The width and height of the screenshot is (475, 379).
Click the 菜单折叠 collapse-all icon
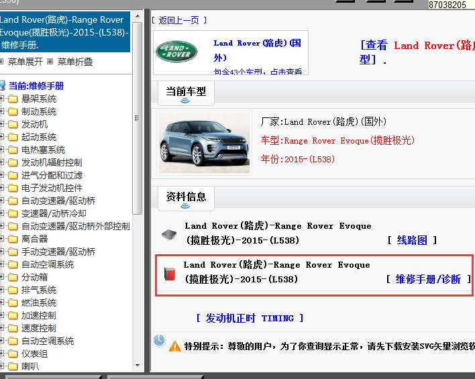[50, 62]
